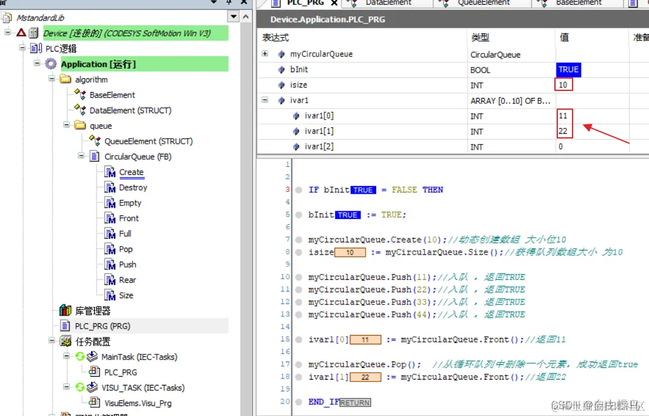
Task: Click the Device node icon
Action: pos(34,33)
